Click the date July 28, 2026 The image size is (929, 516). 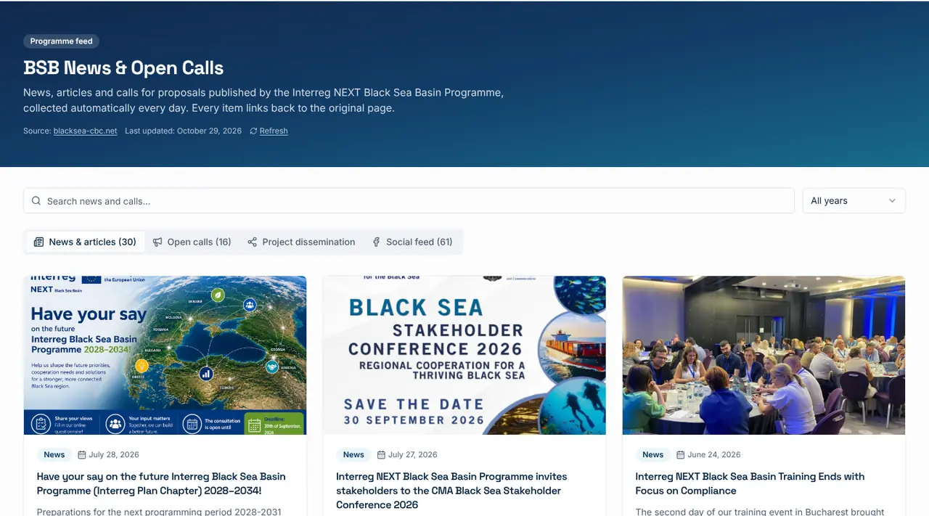(114, 455)
